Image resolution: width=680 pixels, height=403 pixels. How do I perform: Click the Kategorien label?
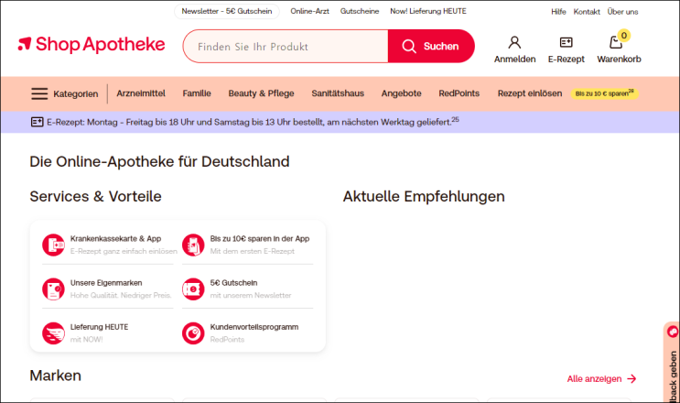76,94
